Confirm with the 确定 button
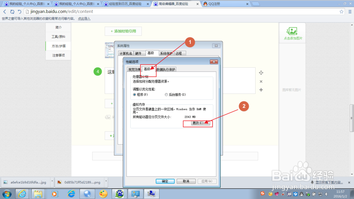 coord(165,181)
